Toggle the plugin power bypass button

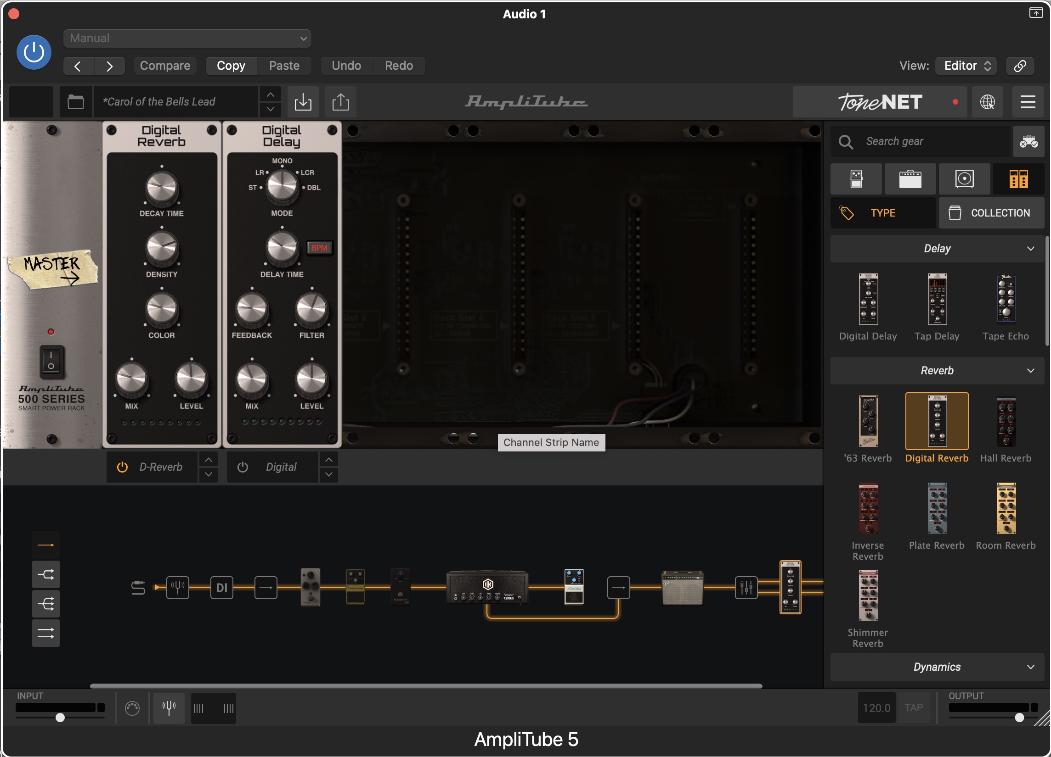(x=34, y=52)
